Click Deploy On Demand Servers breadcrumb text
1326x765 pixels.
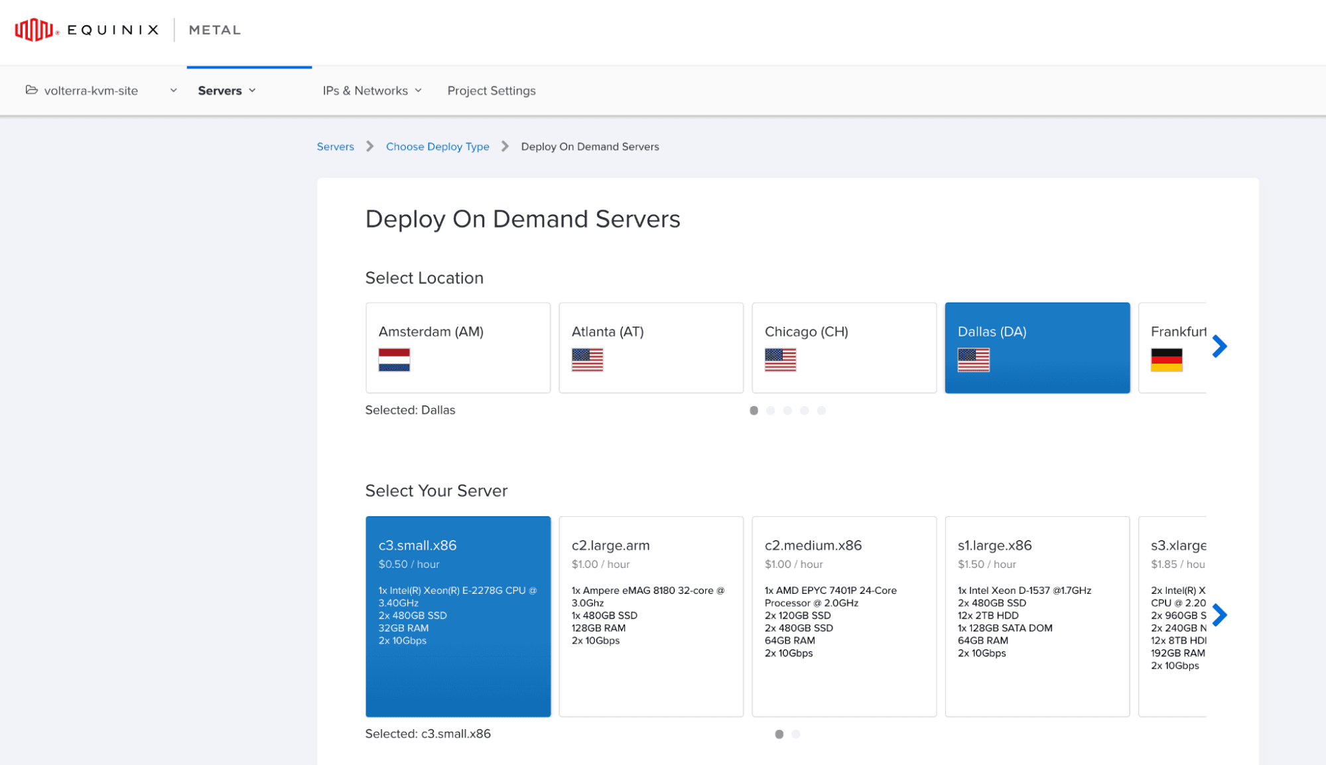coord(590,147)
